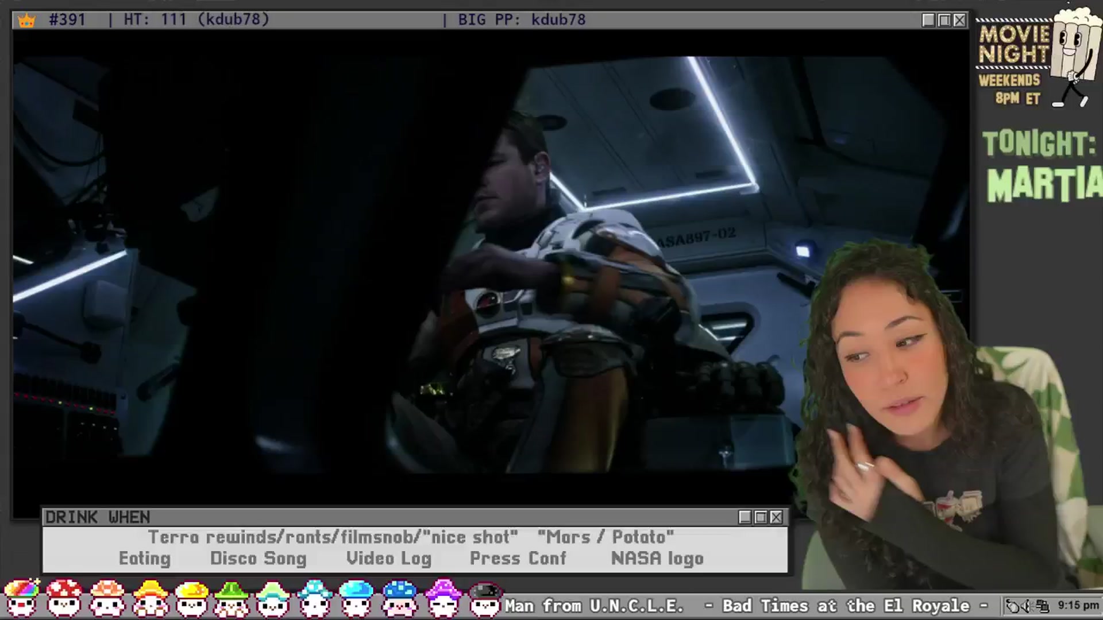
Task: Click 'Bad Times at the El Royale' ticker text
Action: pyautogui.click(x=846, y=606)
